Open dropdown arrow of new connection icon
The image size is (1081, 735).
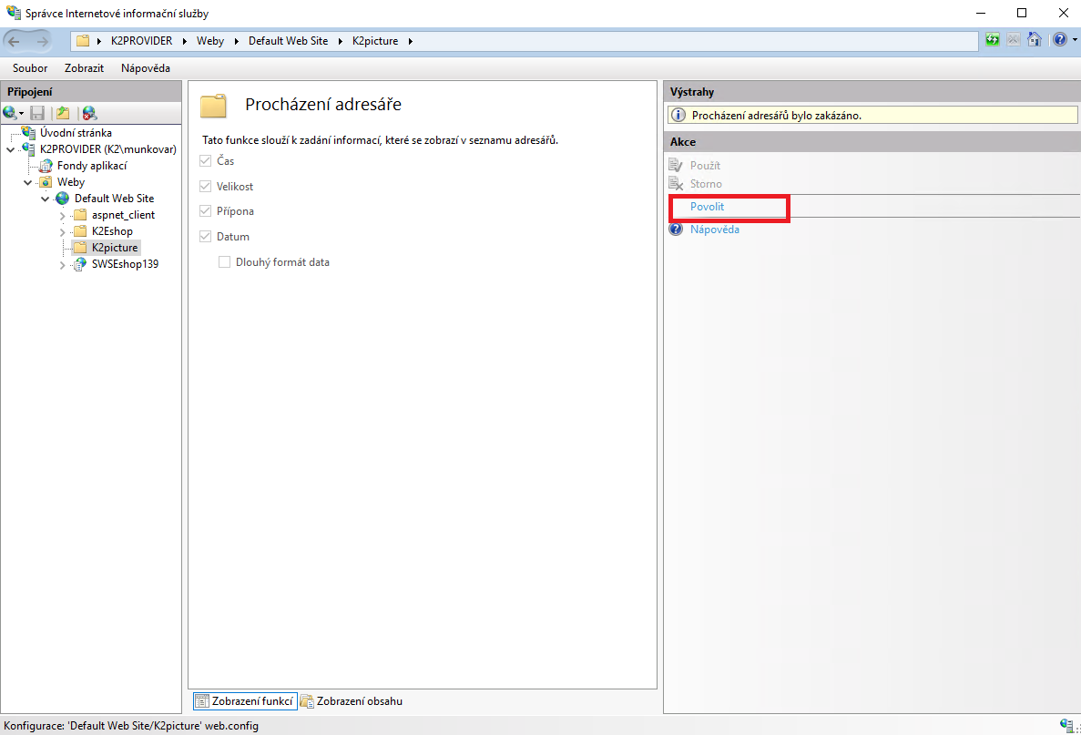click(21, 114)
